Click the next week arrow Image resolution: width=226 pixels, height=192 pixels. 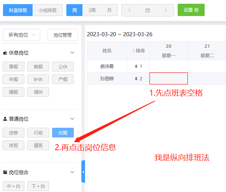pyautogui.click(x=165, y=10)
